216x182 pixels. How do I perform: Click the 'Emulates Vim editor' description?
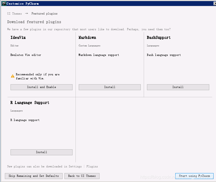coord(26,55)
